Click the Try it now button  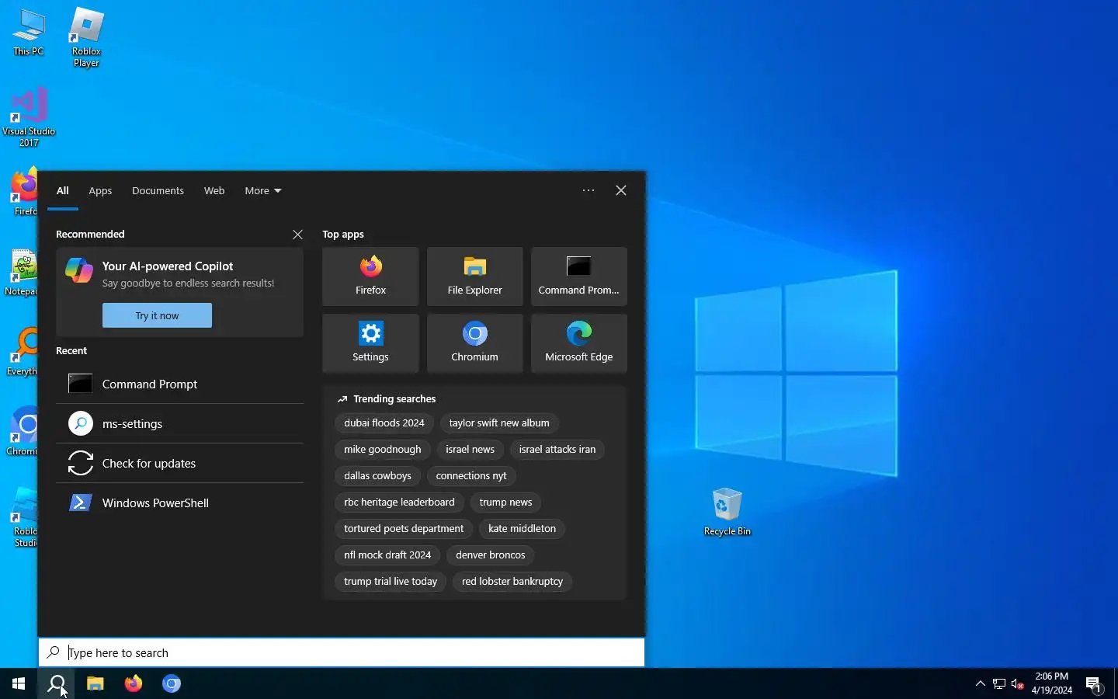pos(157,315)
